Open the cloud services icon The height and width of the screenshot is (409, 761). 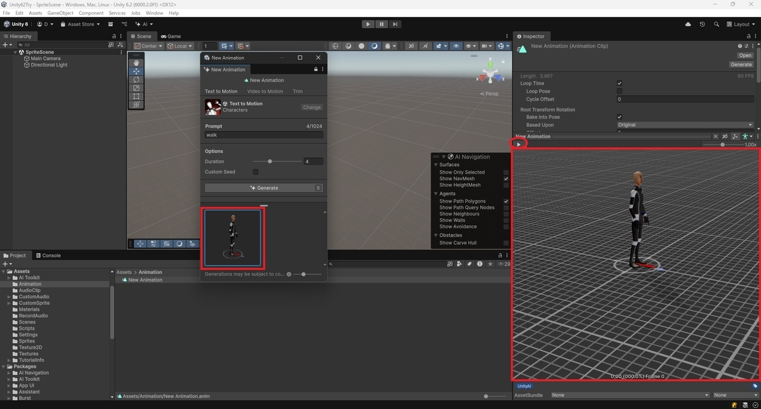pos(688,24)
